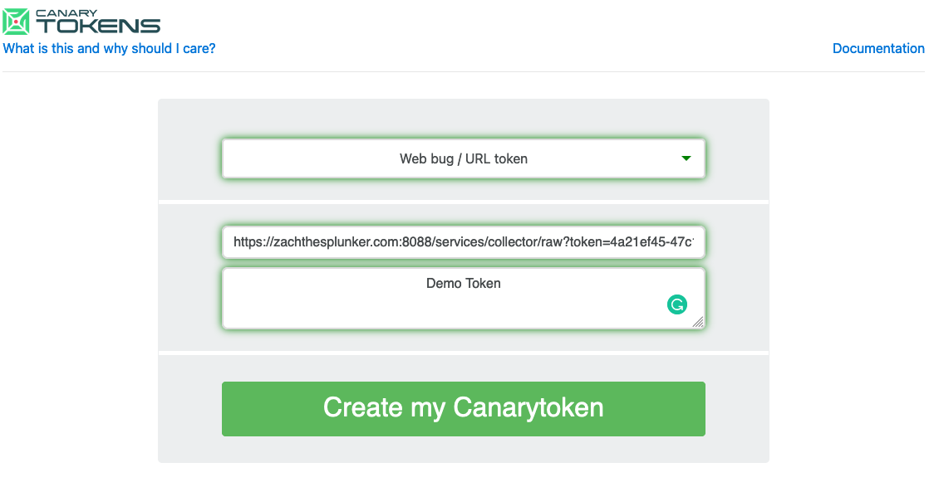Click the green dropdown caret on token selector

point(687,158)
